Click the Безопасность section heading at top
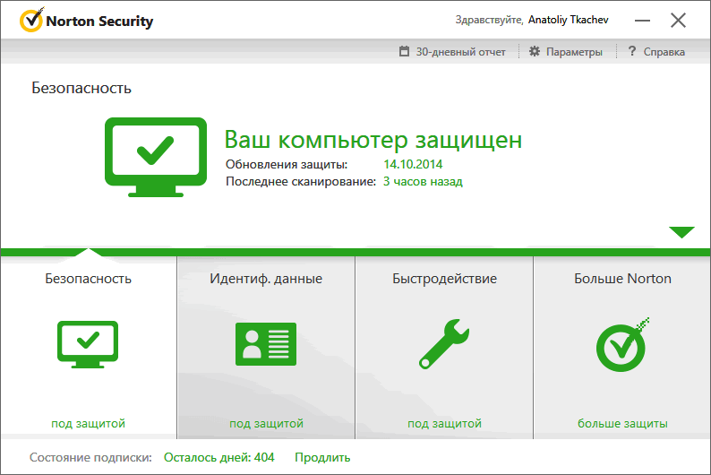The image size is (711, 475). pyautogui.click(x=81, y=88)
